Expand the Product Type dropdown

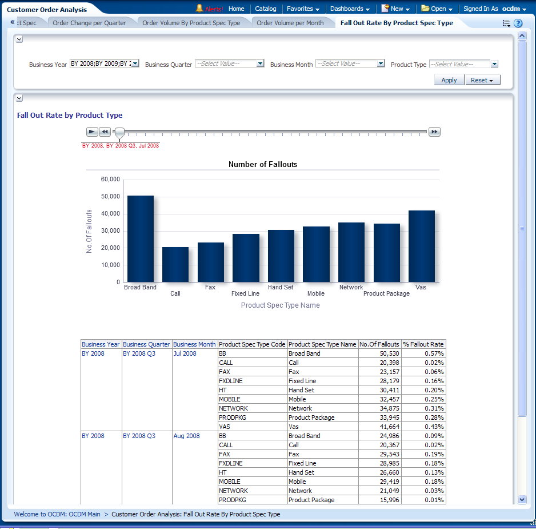coord(494,65)
